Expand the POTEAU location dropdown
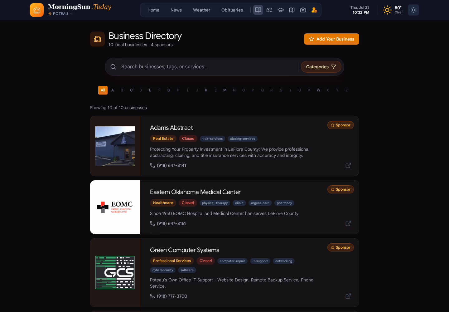 [60, 14]
